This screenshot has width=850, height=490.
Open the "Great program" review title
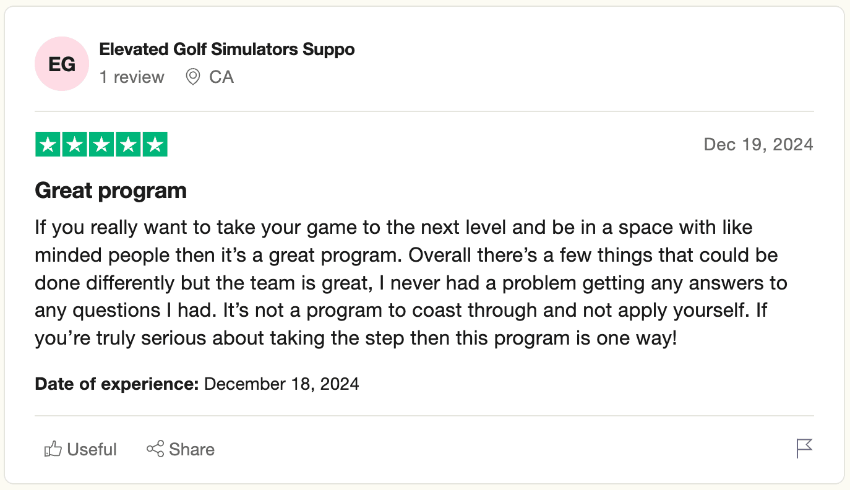[x=111, y=191]
